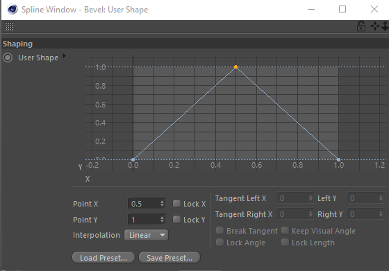The width and height of the screenshot is (389, 271).
Task: Click Left Y stepper arrows
Action: [x=381, y=198]
